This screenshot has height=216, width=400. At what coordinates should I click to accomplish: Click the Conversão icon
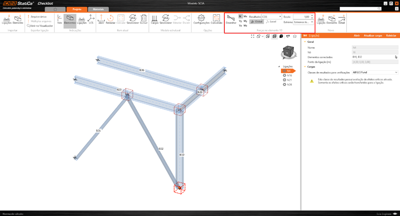(x=216, y=19)
